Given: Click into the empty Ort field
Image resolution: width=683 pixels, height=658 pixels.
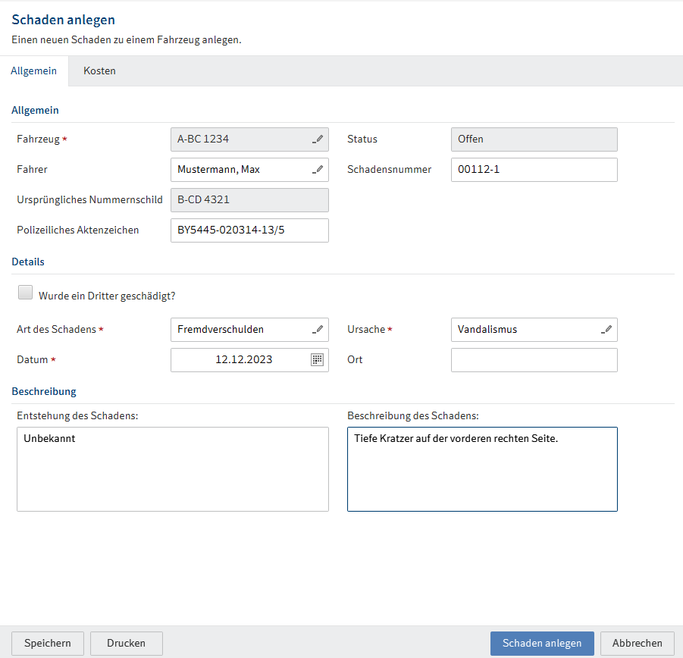Looking at the screenshot, I should pos(534,360).
